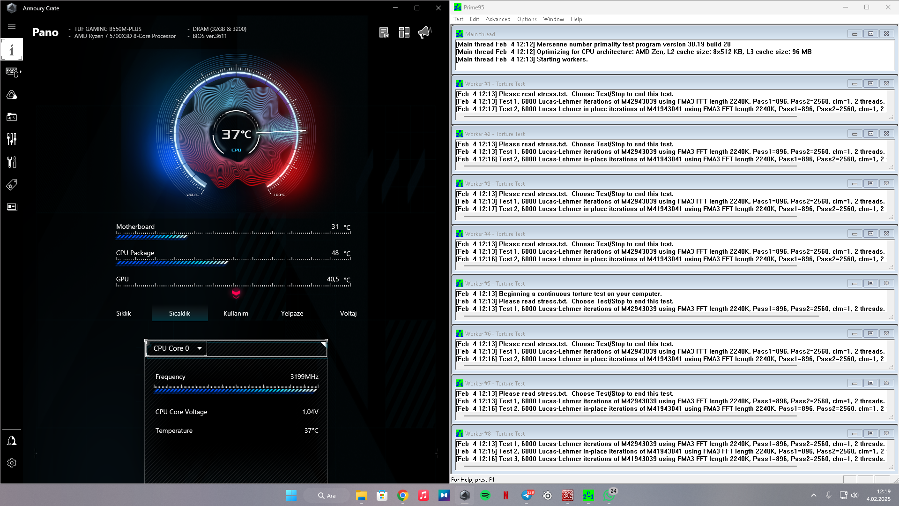Screen dimensions: 899x506
Task: Click the dashboard layout grid icon
Action: click(x=404, y=32)
